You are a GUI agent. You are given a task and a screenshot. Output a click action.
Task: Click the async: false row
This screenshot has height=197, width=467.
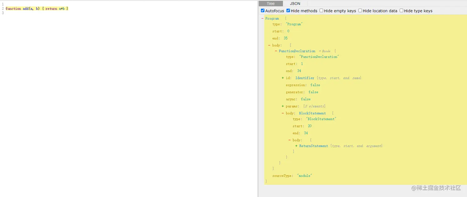click(x=298, y=99)
